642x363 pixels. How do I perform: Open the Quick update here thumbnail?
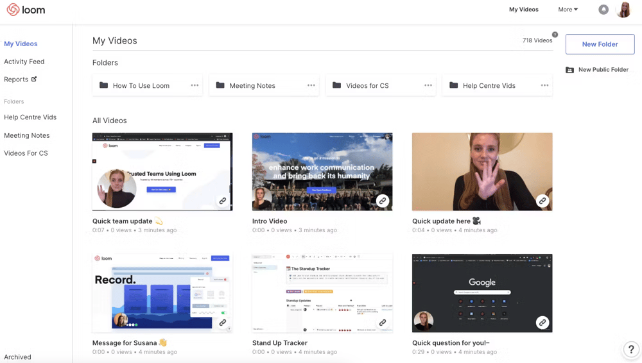tap(482, 171)
